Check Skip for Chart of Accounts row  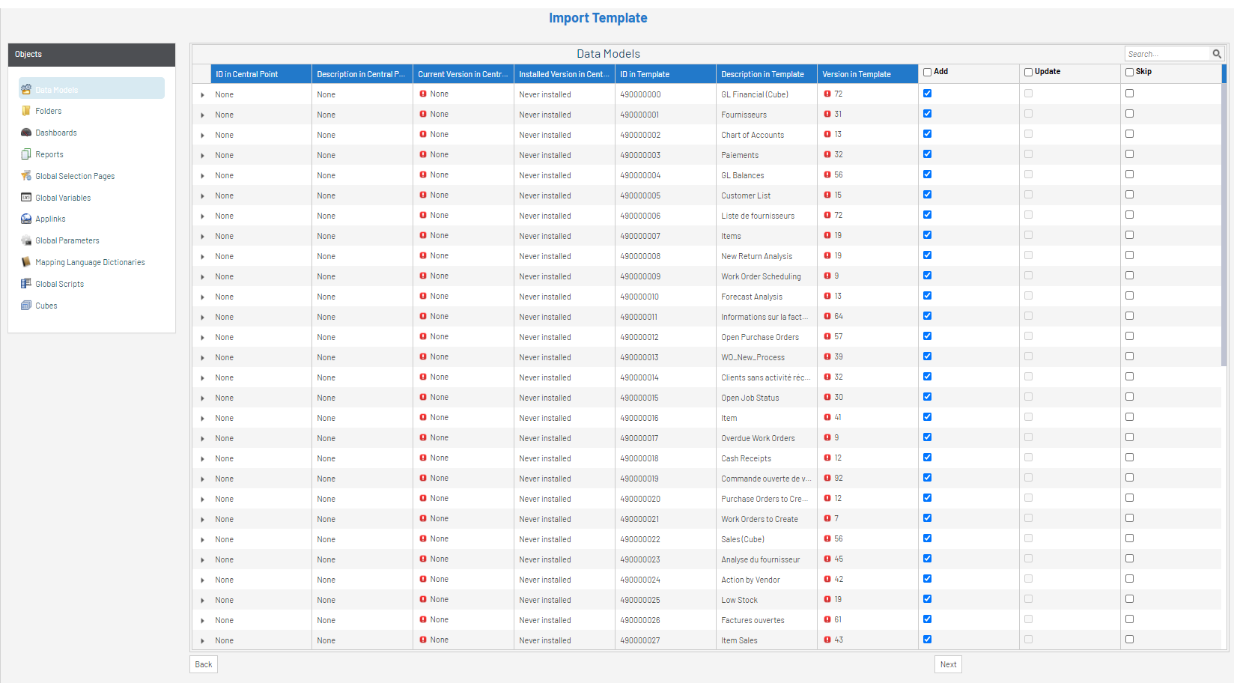pos(1129,134)
